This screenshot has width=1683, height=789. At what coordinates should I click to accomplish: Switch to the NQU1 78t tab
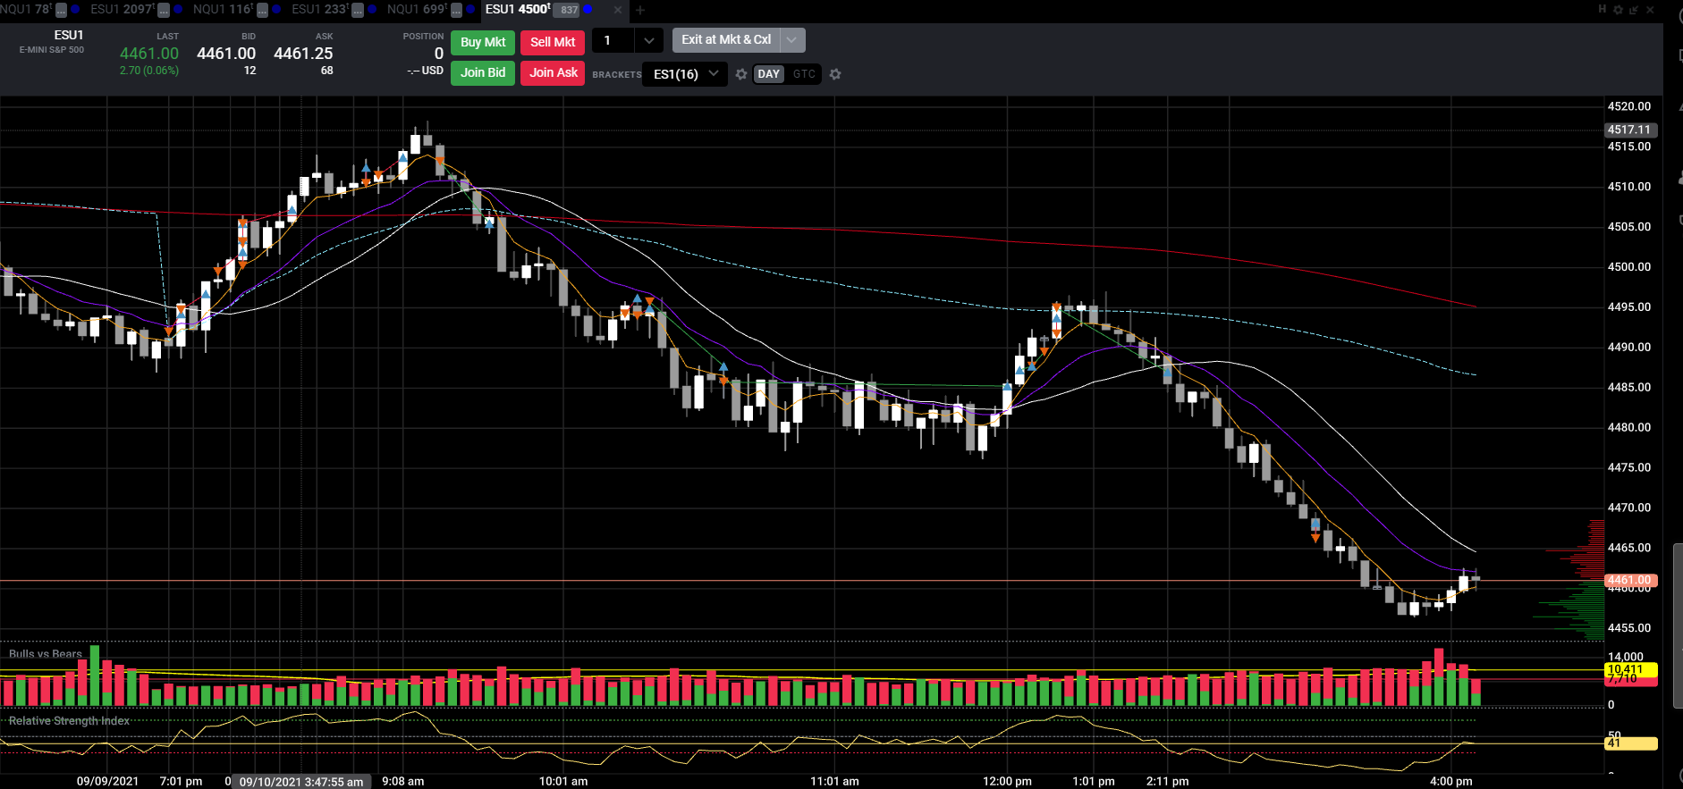click(26, 10)
